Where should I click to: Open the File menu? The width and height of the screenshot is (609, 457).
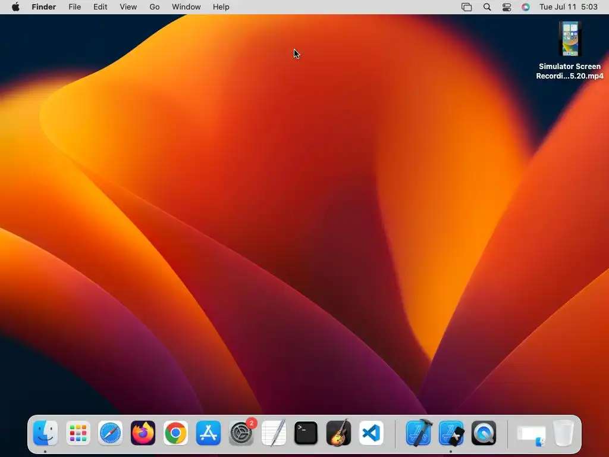pyautogui.click(x=74, y=7)
